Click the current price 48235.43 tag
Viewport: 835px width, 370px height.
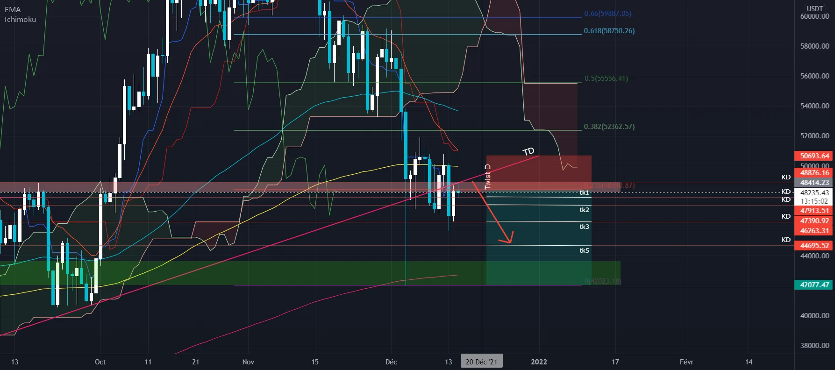click(x=814, y=192)
